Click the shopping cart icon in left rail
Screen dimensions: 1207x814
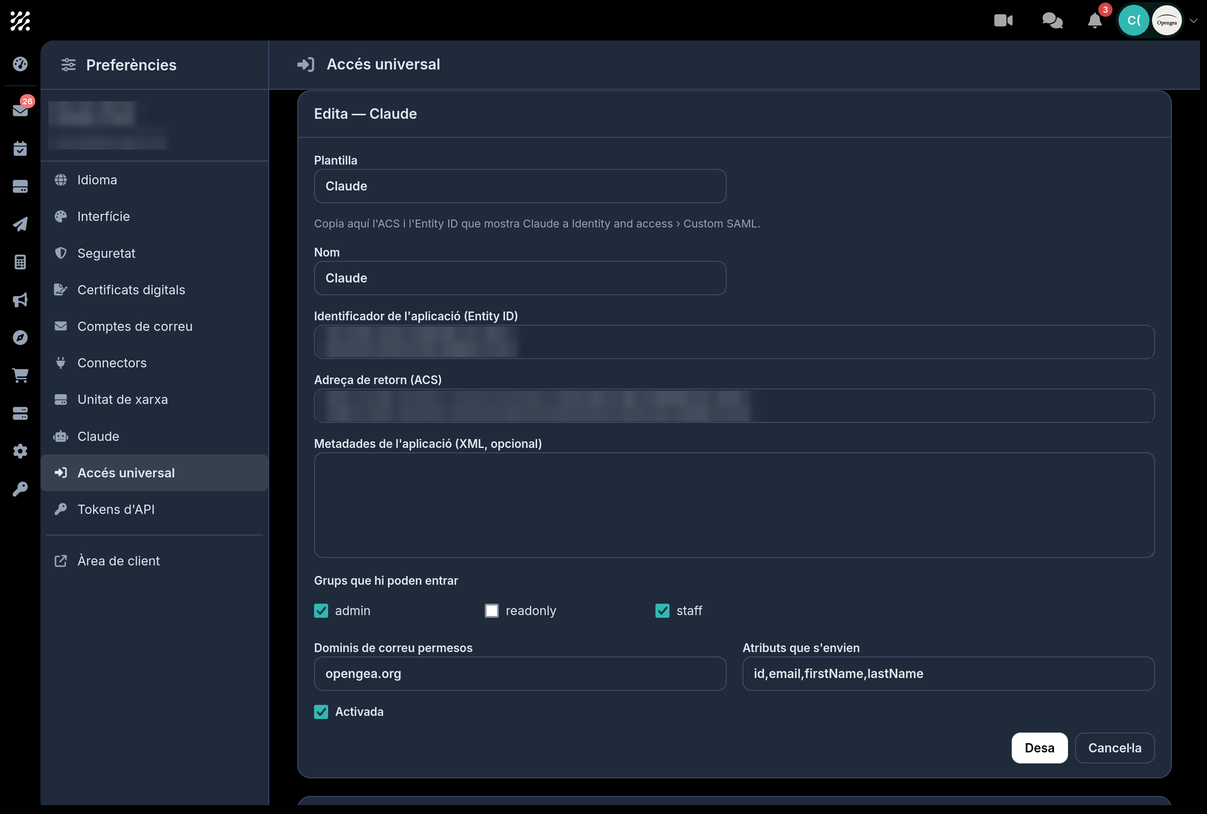coord(20,375)
